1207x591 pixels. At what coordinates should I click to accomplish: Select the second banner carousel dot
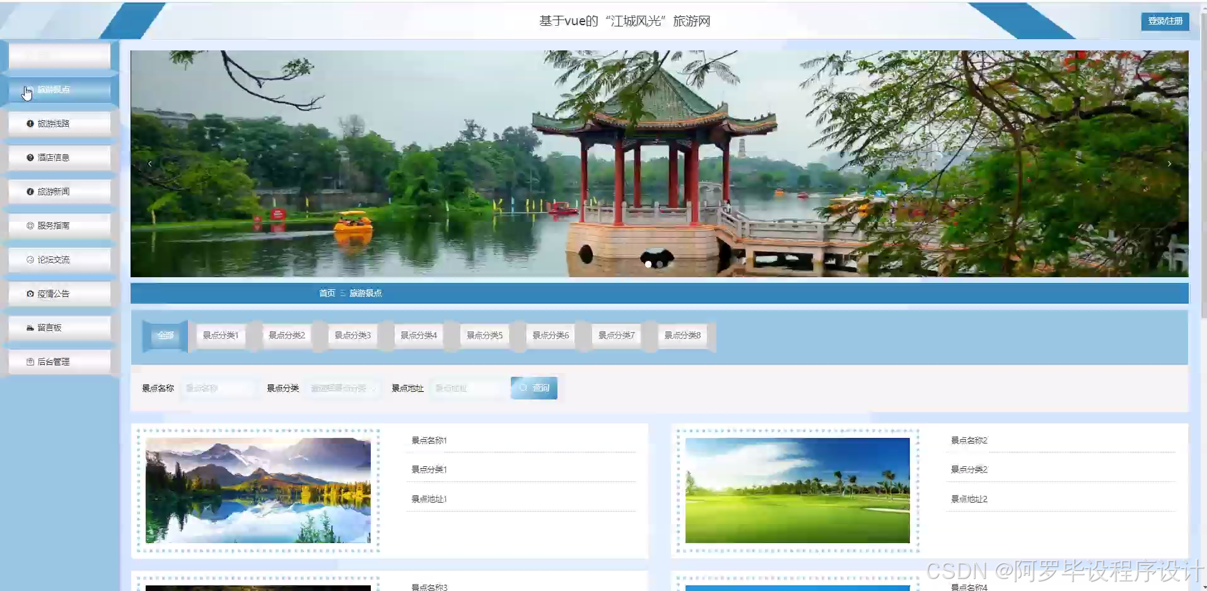[x=660, y=265]
